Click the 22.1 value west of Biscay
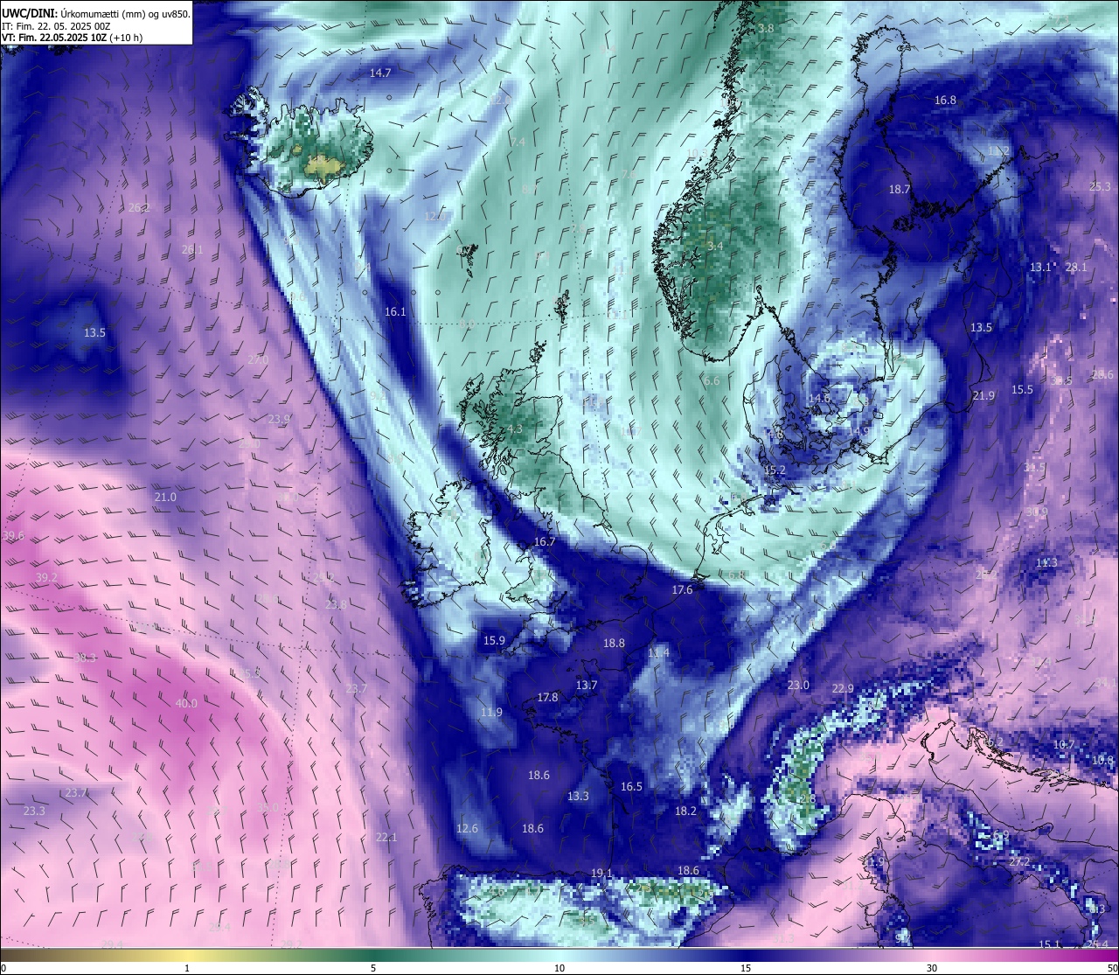 click(386, 838)
